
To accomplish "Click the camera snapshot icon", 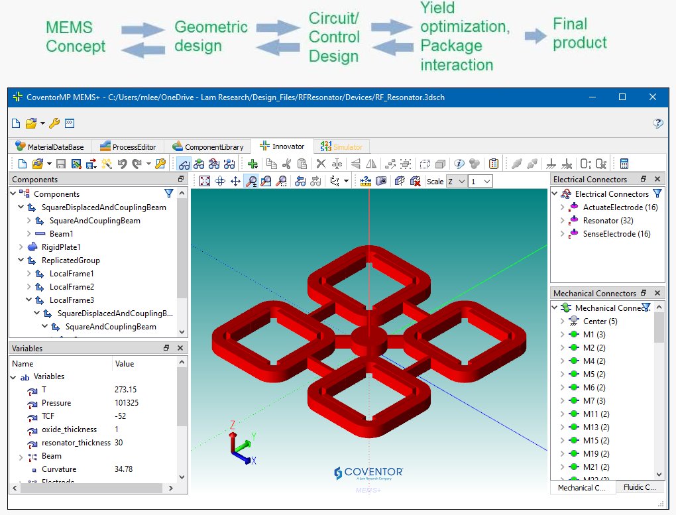I will pos(381,181).
